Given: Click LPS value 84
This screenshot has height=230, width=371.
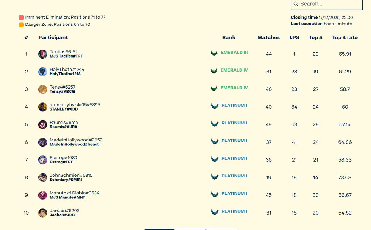Looking at the screenshot, I should (x=294, y=107).
